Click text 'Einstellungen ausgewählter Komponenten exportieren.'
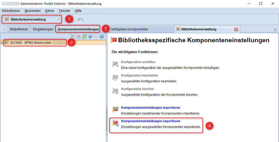 click(x=161, y=127)
